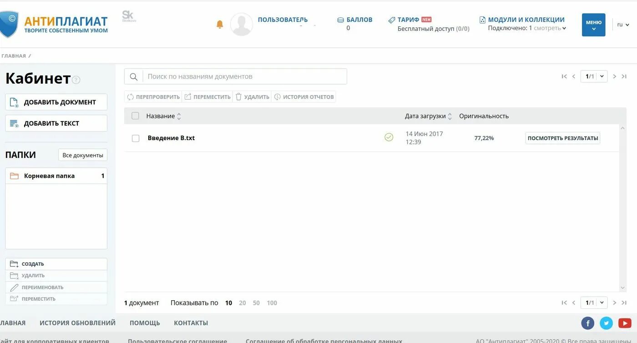Go to previous page in top pager

[x=574, y=76]
